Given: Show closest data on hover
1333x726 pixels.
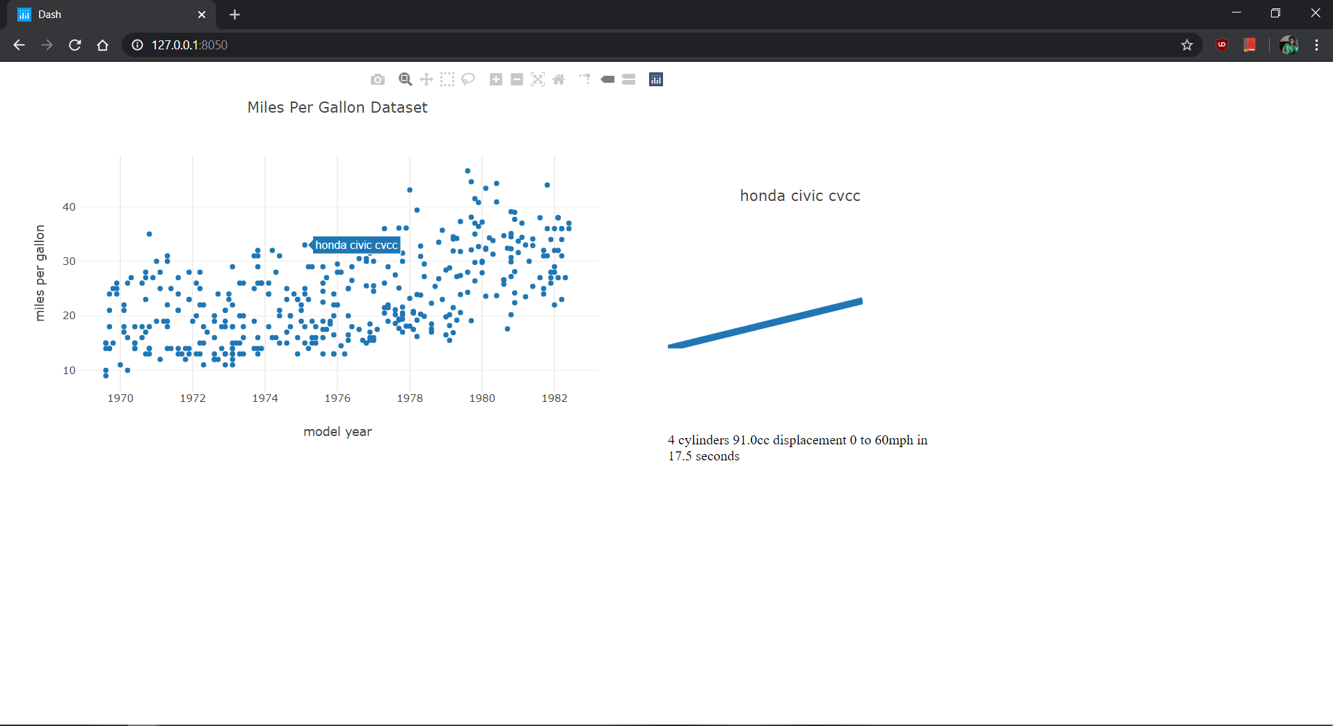Looking at the screenshot, I should click(607, 79).
